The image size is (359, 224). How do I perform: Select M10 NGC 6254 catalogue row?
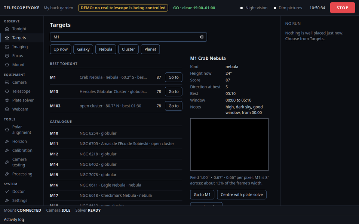tap(116, 133)
